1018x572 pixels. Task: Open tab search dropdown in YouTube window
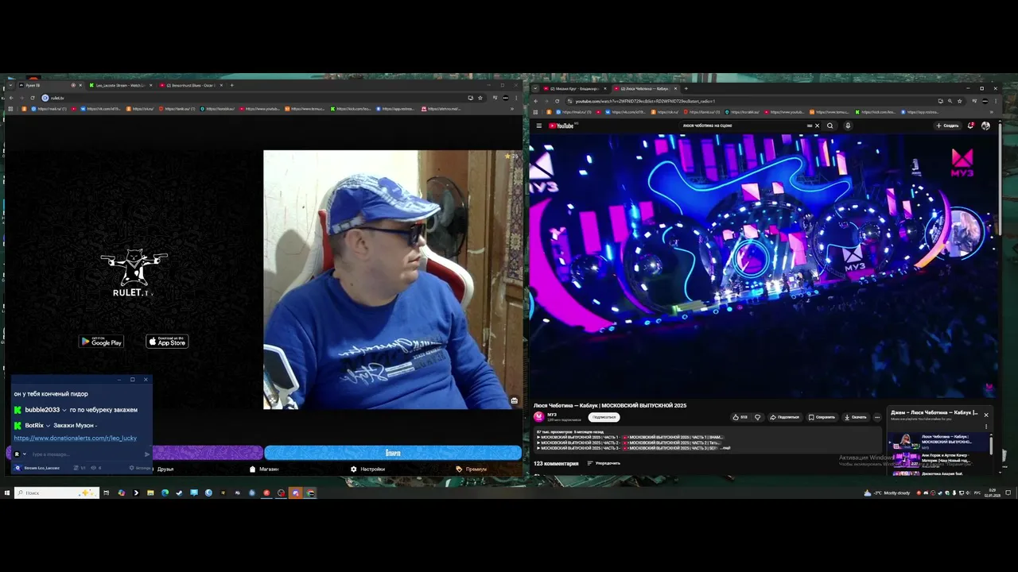[x=537, y=88]
